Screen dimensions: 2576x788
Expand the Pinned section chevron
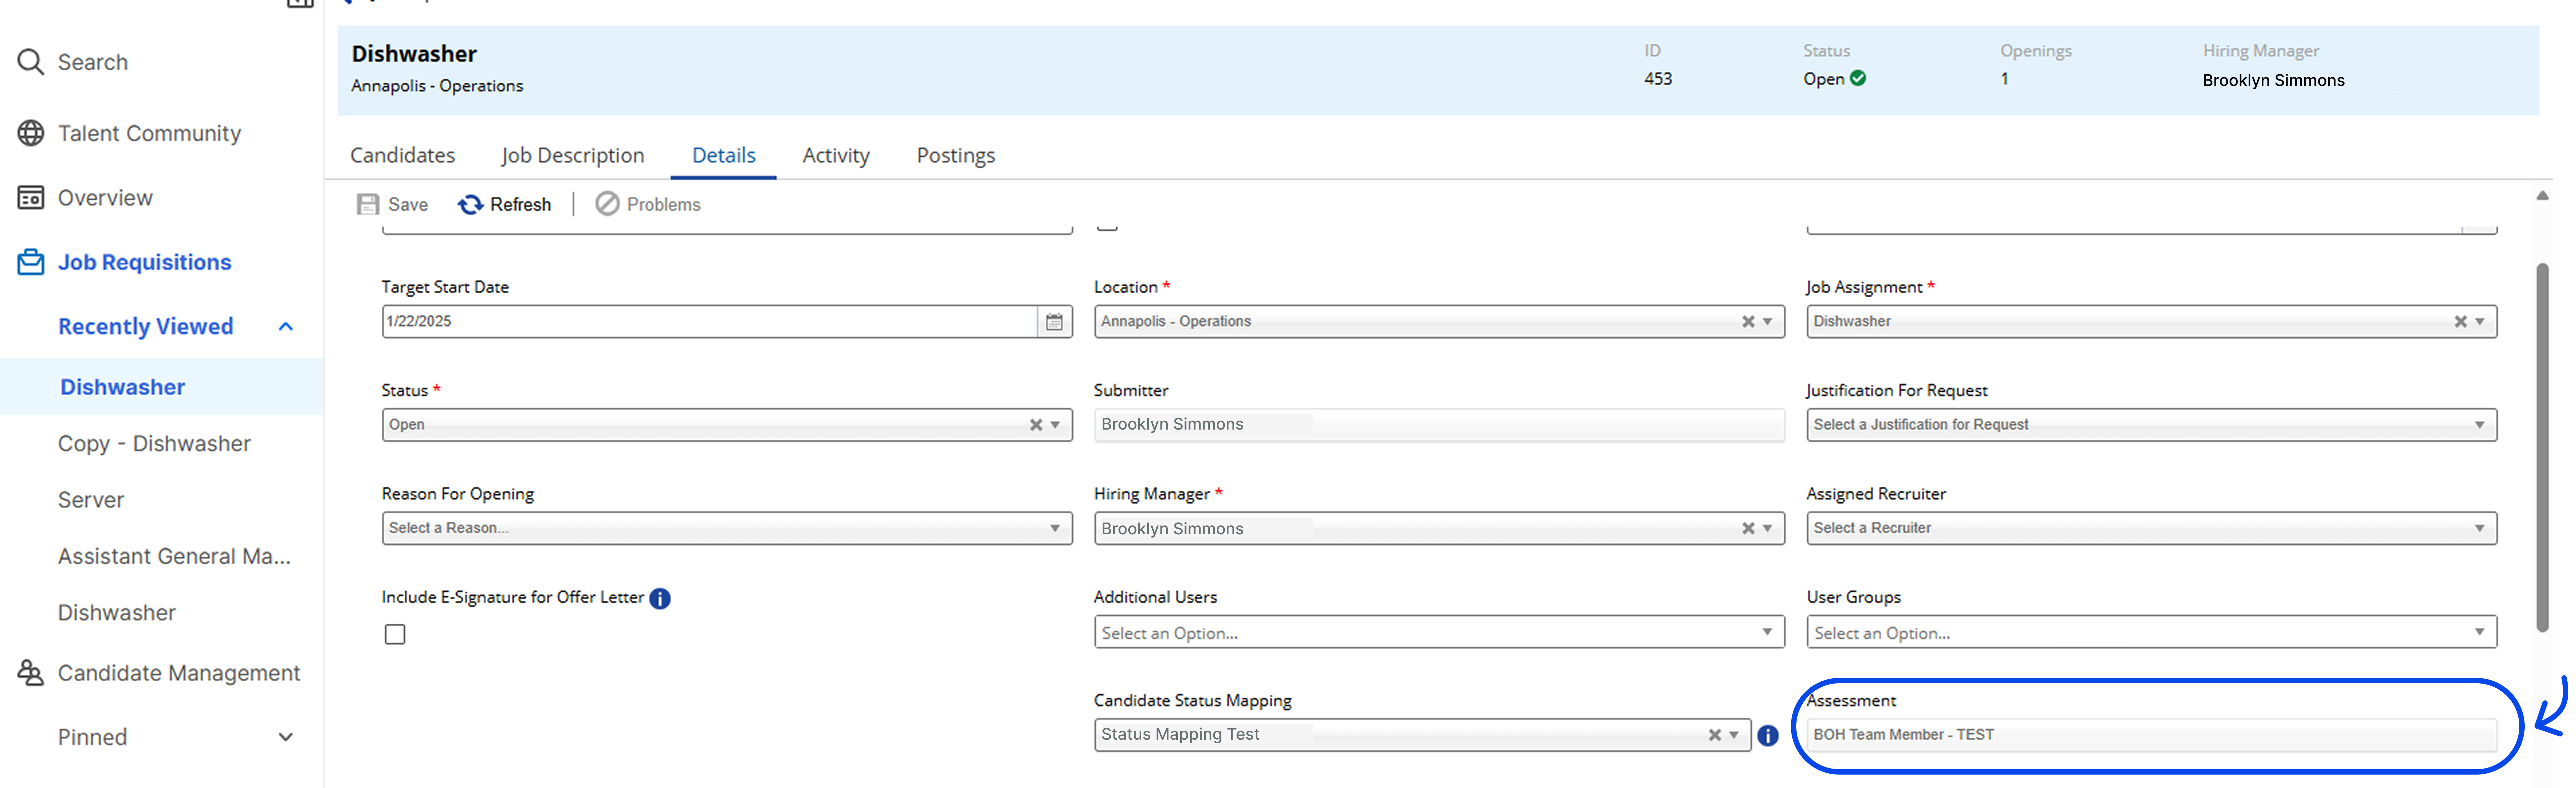[x=286, y=737]
